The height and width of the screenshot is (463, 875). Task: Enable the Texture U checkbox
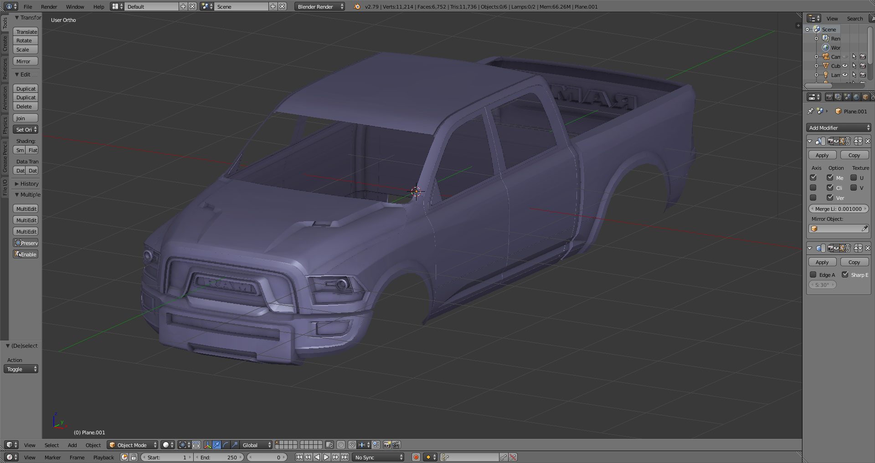coord(854,178)
